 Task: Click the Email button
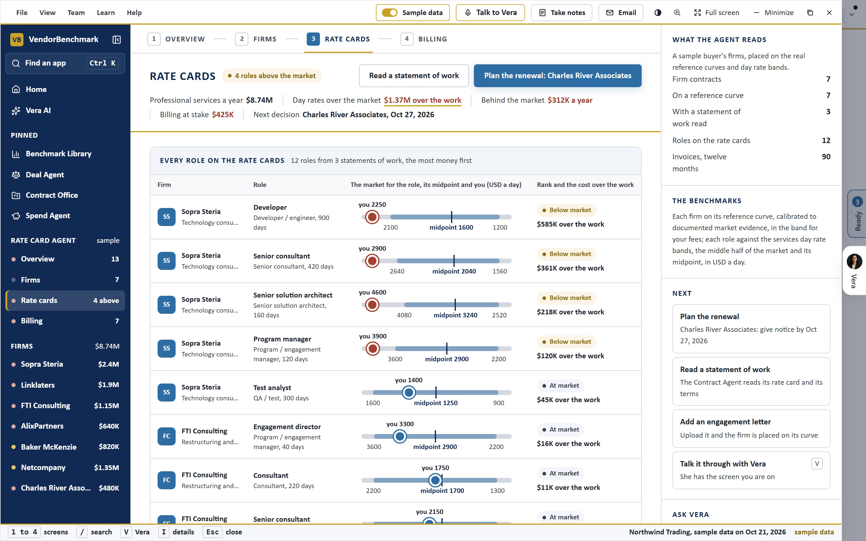[621, 13]
